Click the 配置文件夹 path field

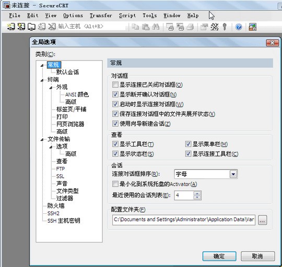pyautogui.click(x=184, y=220)
